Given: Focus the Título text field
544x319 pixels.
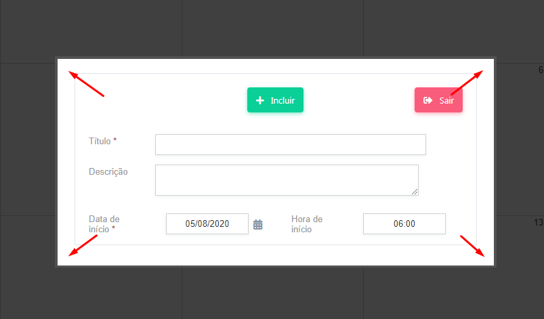Looking at the screenshot, I should (290, 145).
